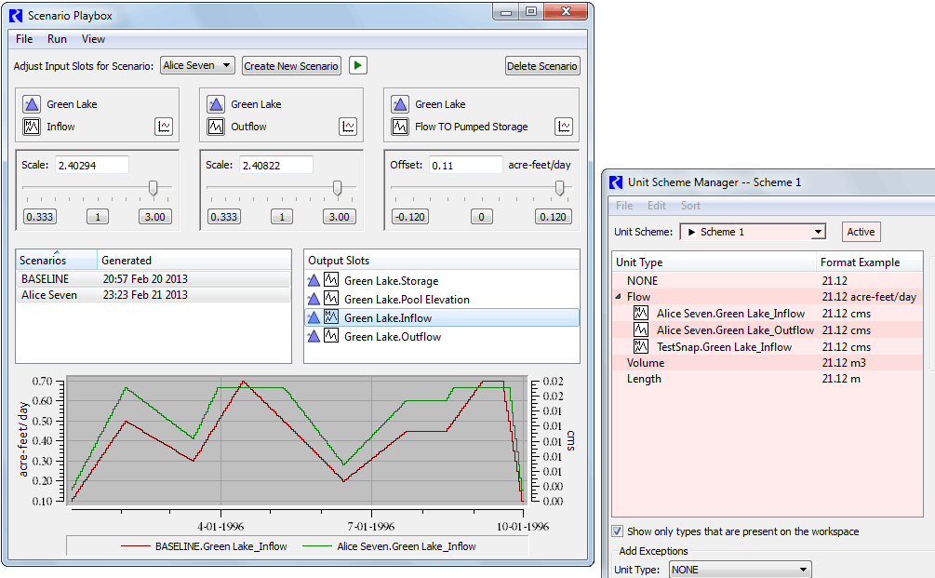
Task: Click the Format Example column header
Action: click(x=869, y=262)
